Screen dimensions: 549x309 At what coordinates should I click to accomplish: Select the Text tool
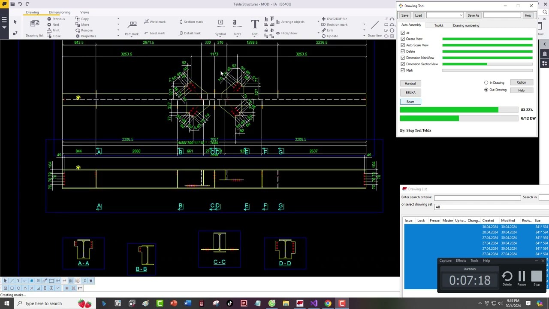(x=254, y=27)
